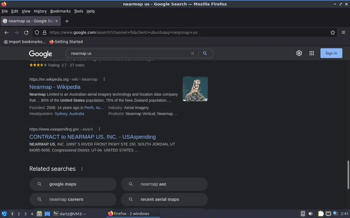Search related term recent aerial maps
Screen dimensions: 350x218
164,199
